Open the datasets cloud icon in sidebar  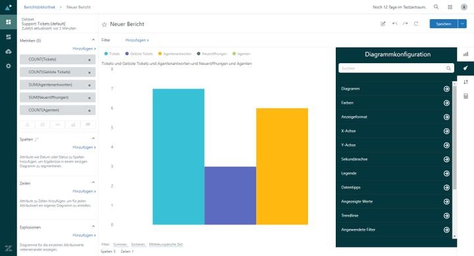[x=8, y=51]
